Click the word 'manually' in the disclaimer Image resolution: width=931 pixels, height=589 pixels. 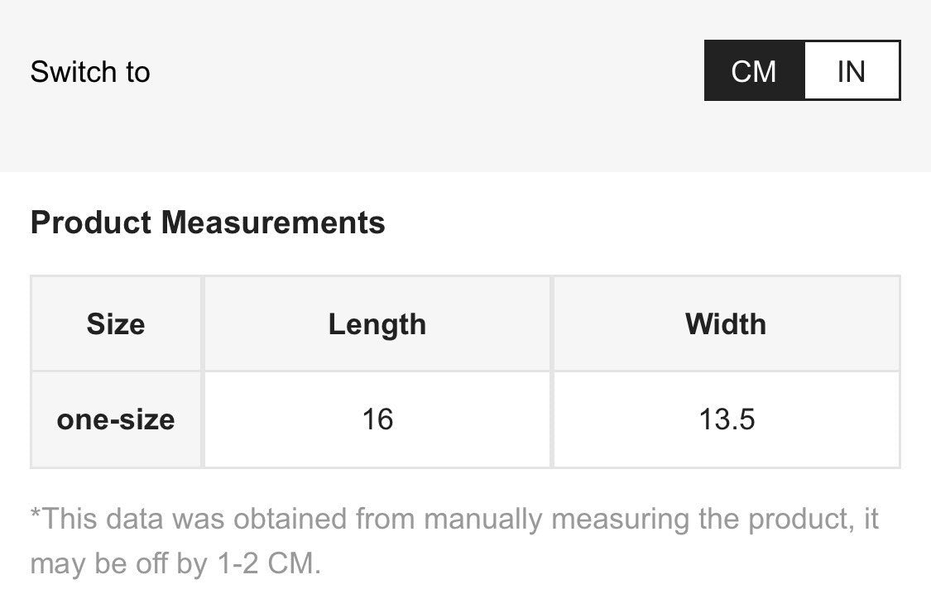482,519
